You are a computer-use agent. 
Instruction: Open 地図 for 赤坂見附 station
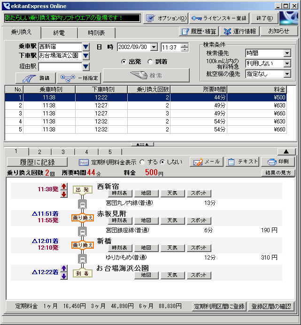146,220
